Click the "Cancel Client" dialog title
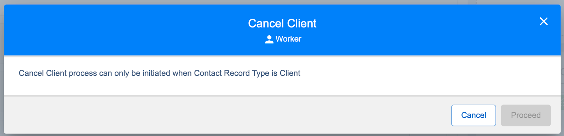The image size is (564, 136). click(282, 23)
